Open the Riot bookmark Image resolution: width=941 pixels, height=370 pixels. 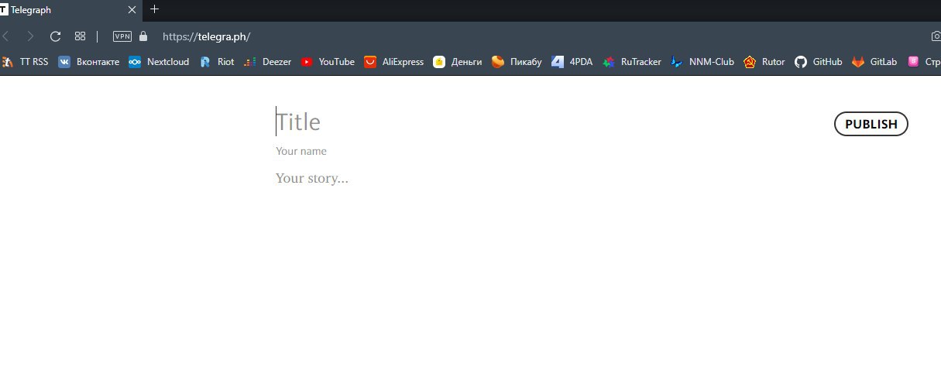point(217,62)
